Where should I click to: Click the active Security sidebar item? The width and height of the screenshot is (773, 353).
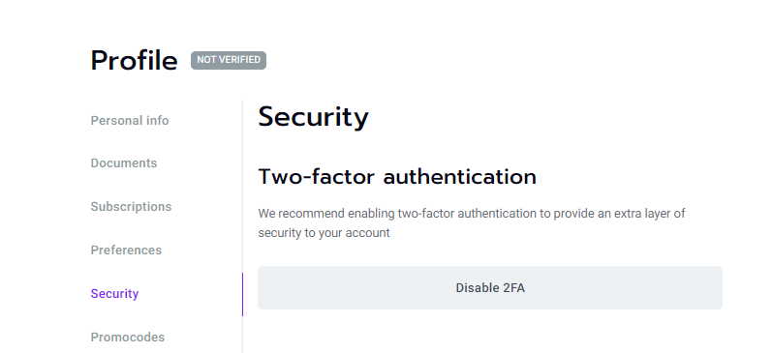click(x=115, y=293)
